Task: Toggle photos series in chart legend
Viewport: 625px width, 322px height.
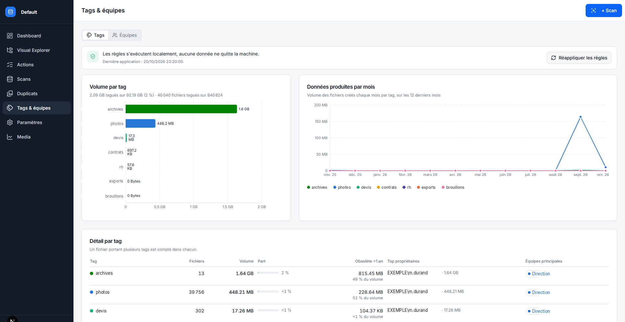Action: tap(342, 187)
